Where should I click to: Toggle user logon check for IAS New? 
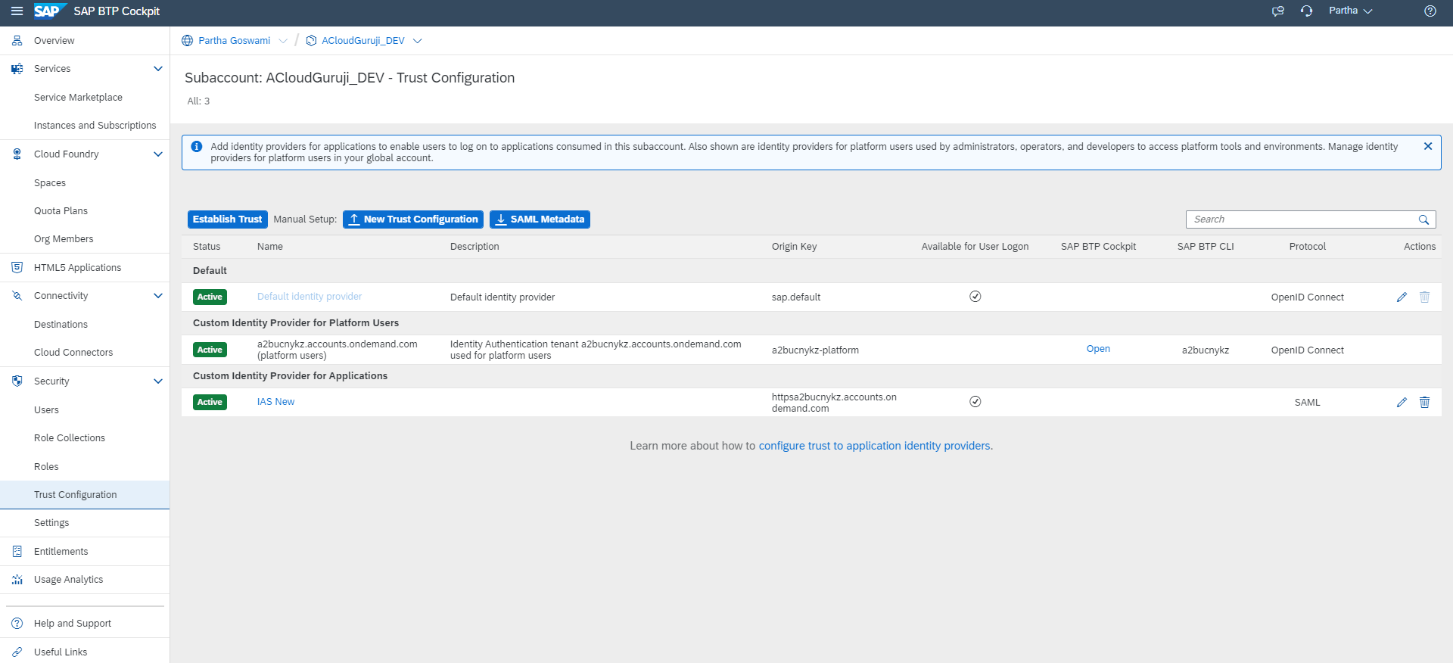tap(975, 402)
